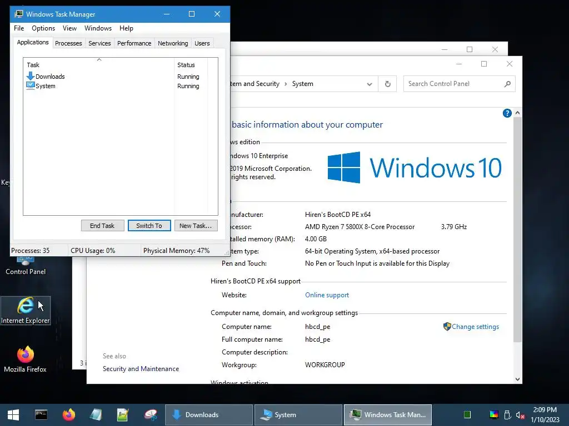This screenshot has height=426, width=569.
Task: Open the green notepad taskbar icon
Action: pyautogui.click(x=123, y=415)
